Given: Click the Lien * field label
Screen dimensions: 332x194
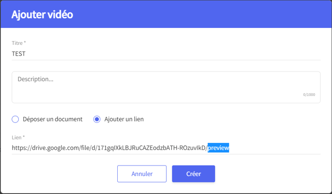Looking at the screenshot, I should coord(18,138).
